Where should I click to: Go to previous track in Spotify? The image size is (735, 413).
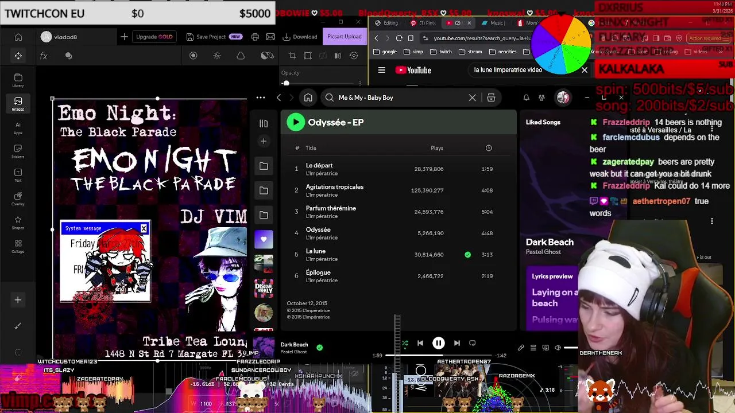[x=420, y=343]
